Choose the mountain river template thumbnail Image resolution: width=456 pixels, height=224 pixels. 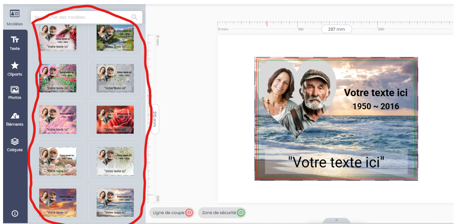pyautogui.click(x=115, y=37)
